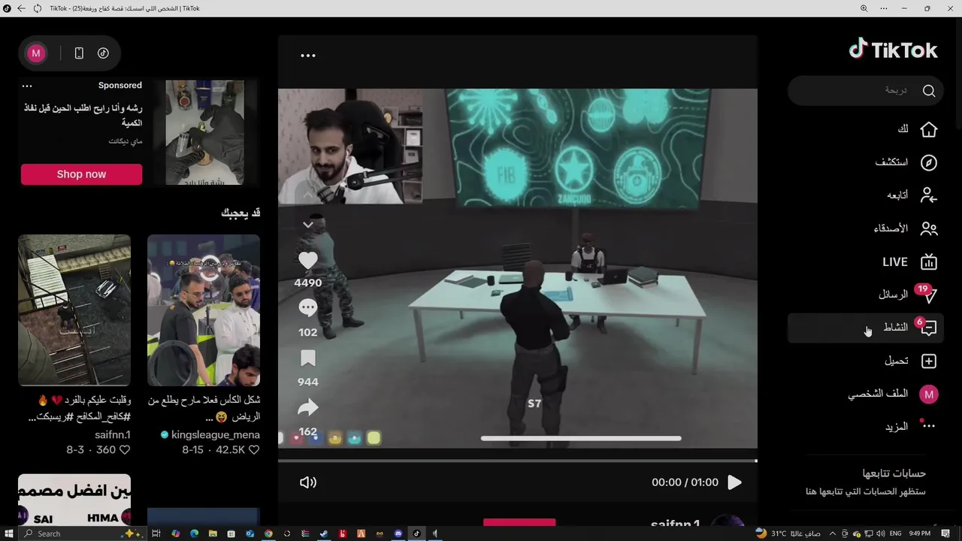Play the video

coord(735,482)
